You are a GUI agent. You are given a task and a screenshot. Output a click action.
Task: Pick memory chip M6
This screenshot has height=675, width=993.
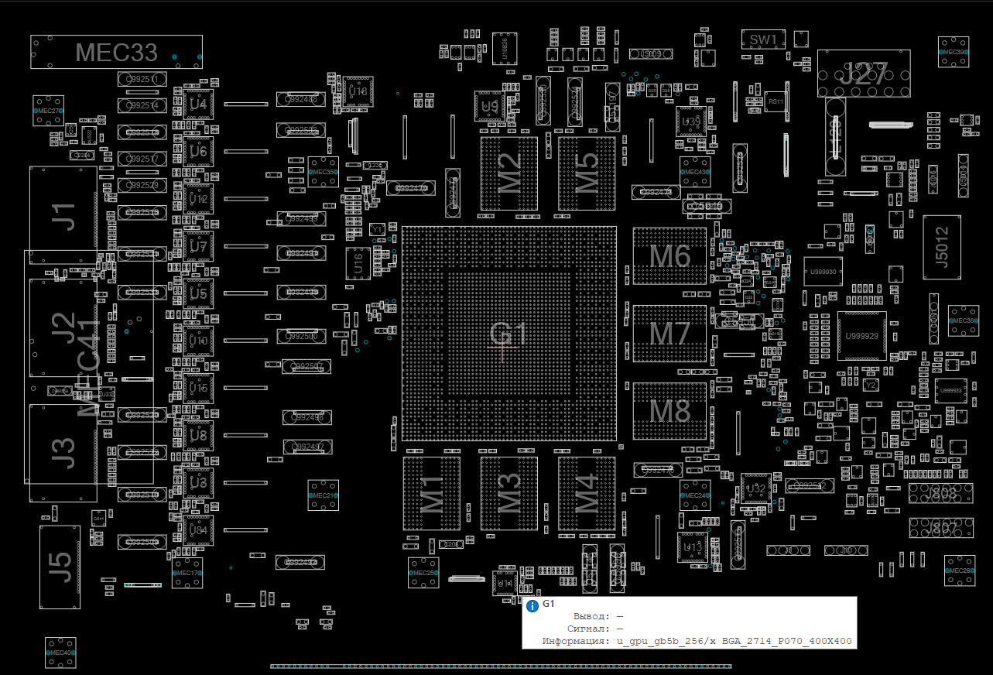(669, 256)
